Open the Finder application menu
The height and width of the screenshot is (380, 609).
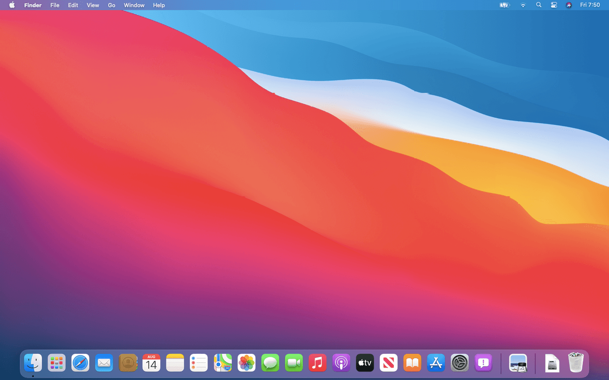33,5
